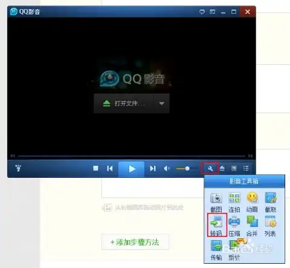290x268 pixels.
Task: Choose the 动画 GIF animation tool
Action: (x=252, y=203)
